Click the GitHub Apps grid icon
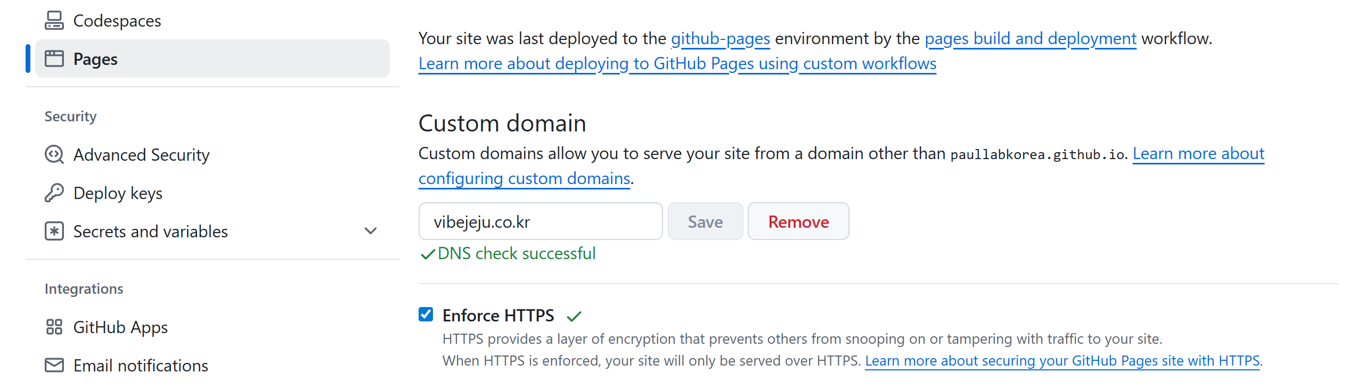The image size is (1349, 389). tap(54, 327)
